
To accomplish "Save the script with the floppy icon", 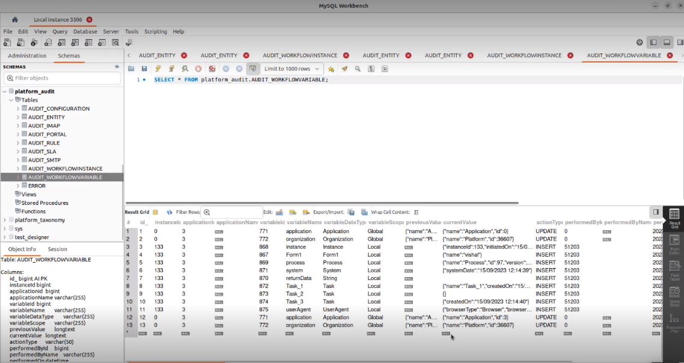I will [x=144, y=69].
